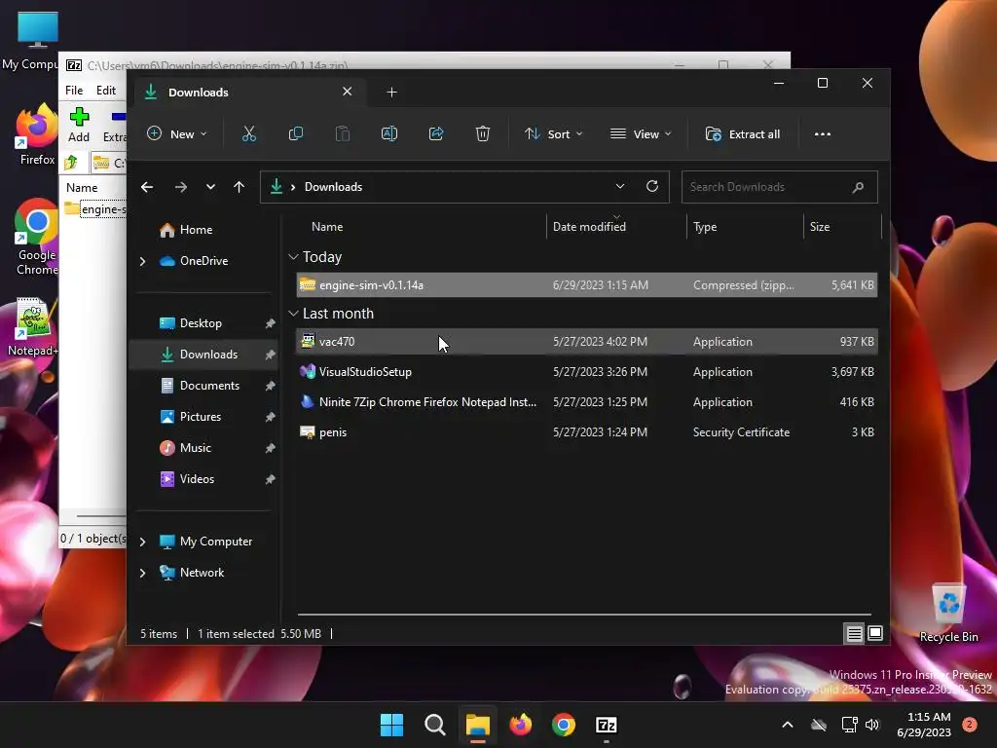Collapse the Last month group

click(293, 314)
